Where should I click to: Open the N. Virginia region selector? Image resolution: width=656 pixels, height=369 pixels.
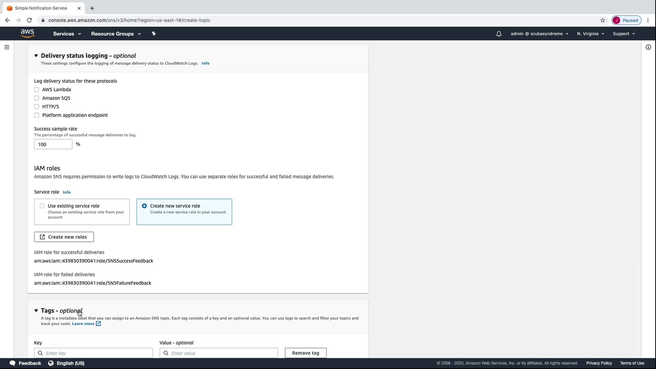click(590, 34)
